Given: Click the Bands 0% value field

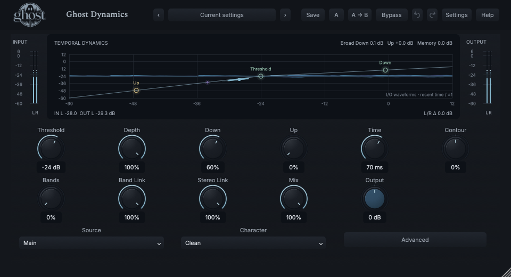Looking at the screenshot, I should (51, 218).
